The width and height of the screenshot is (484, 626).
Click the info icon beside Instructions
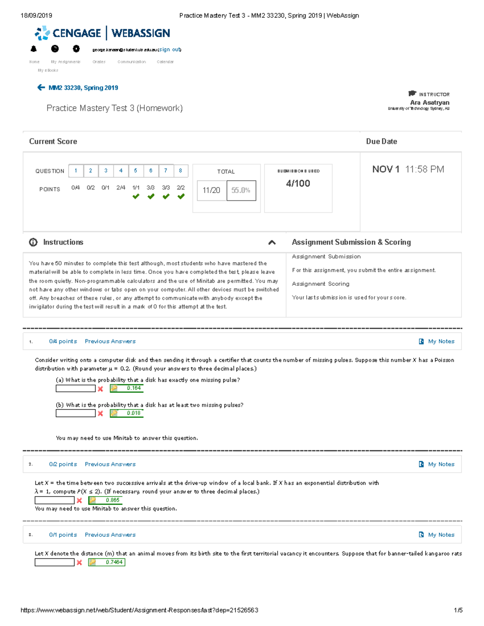(x=33, y=242)
